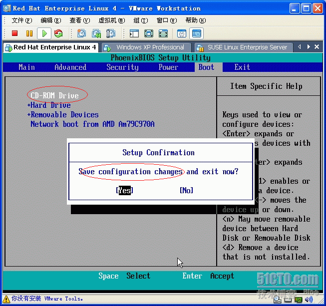Viewport: 326px width, 306px height.
Task: Click the Reset virtual machine icon
Action: click(58, 33)
